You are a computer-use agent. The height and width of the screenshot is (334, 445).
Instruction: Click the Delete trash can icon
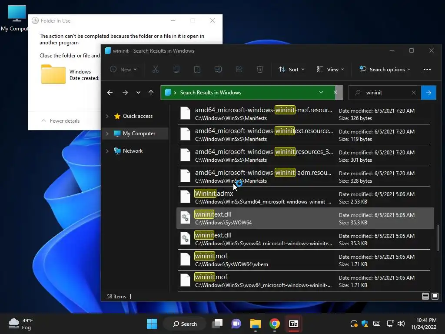(x=260, y=69)
